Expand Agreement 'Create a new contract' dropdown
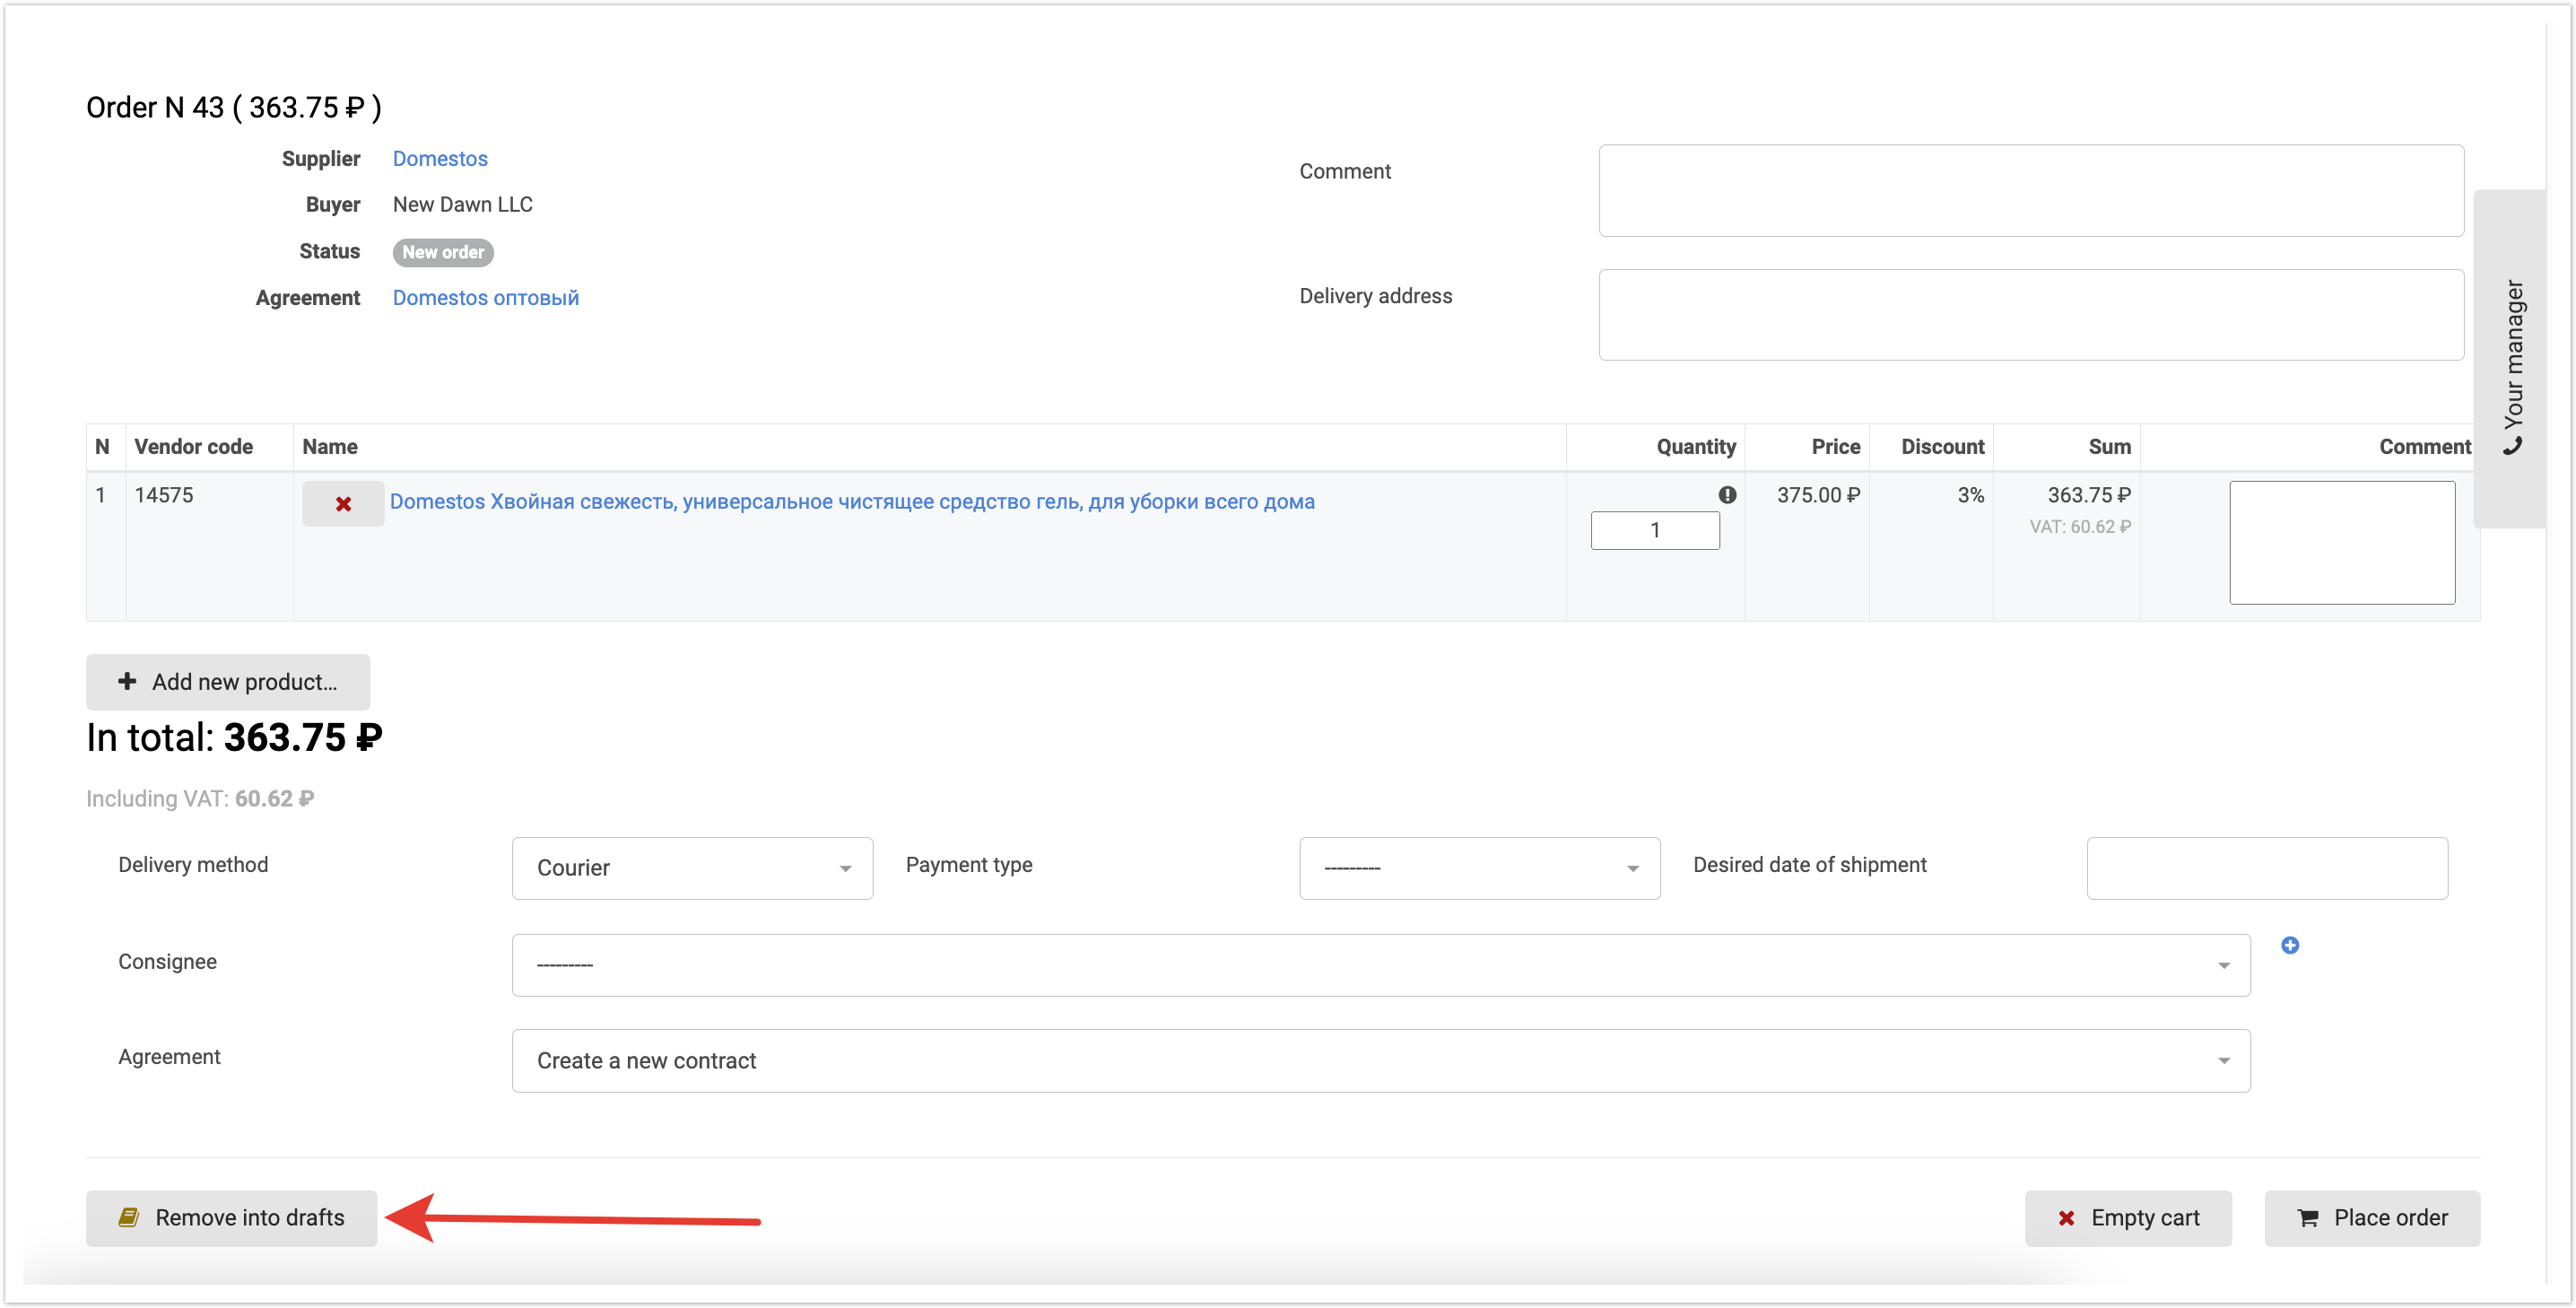This screenshot has height=1308, width=2576. [1380, 1060]
